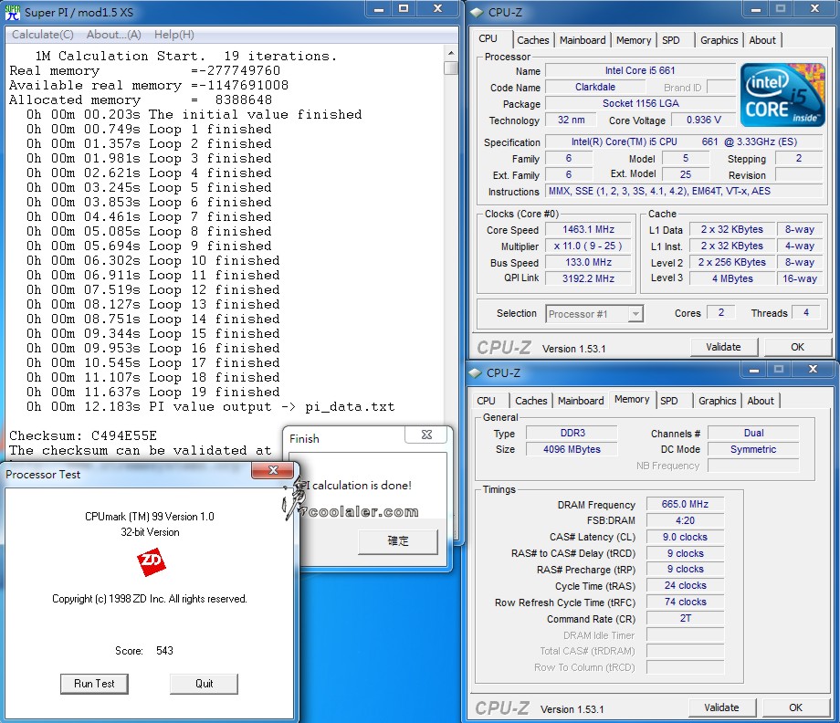Click the red ZD logo in Processor Test
840x723 pixels.
pos(151,561)
